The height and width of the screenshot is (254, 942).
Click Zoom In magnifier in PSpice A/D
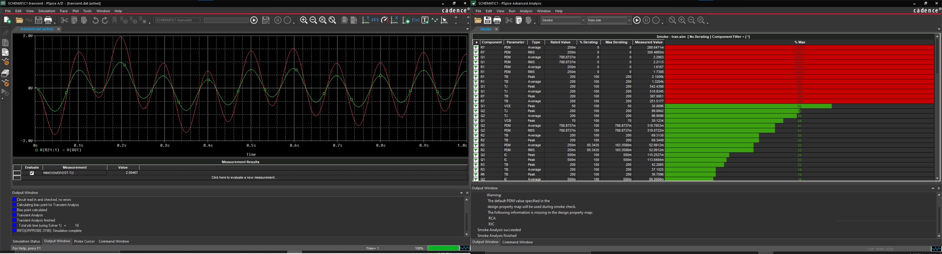pos(303,21)
